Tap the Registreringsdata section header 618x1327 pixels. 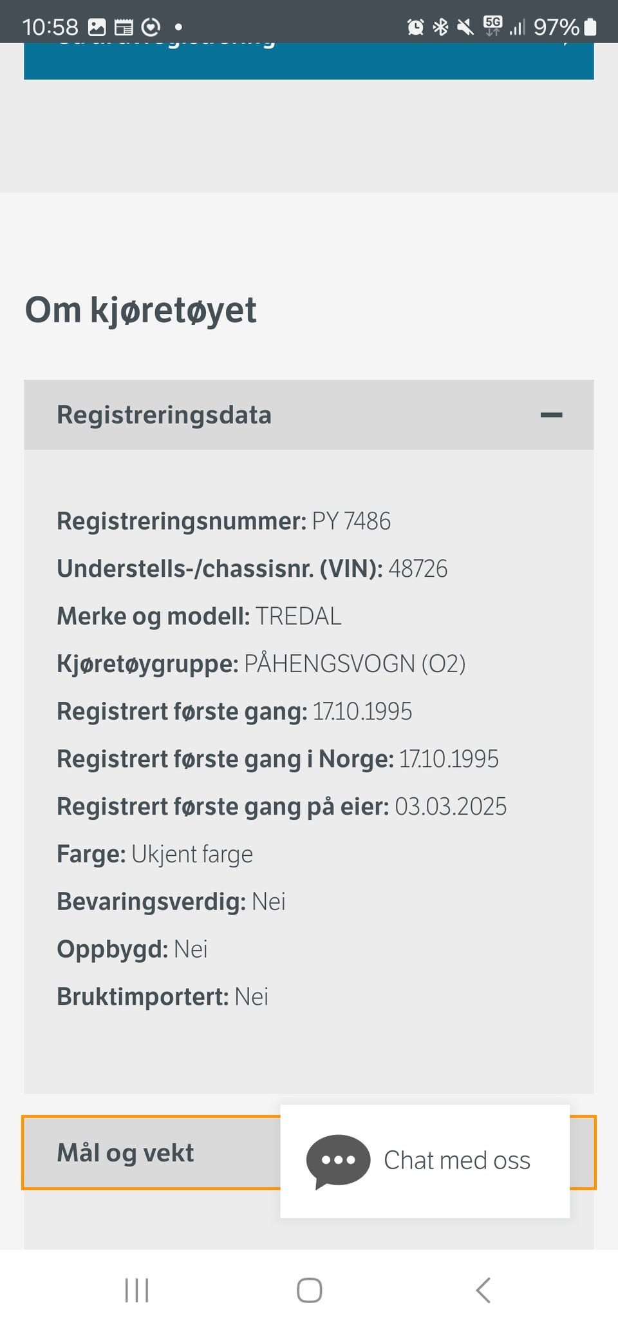pyautogui.click(x=164, y=415)
